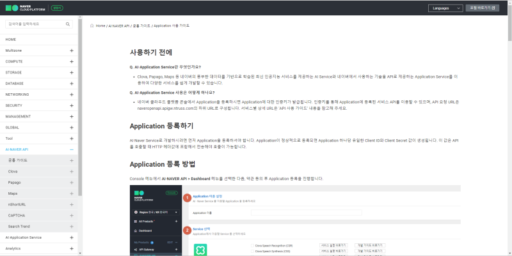Expand Tool with its plus icon

click(72, 139)
